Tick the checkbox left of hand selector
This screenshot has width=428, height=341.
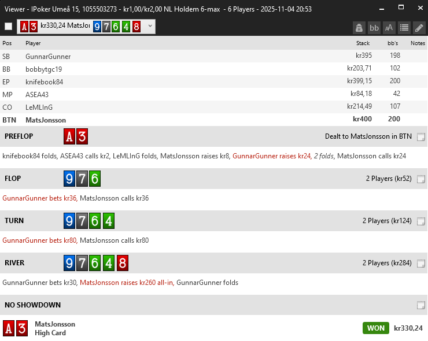point(8,27)
